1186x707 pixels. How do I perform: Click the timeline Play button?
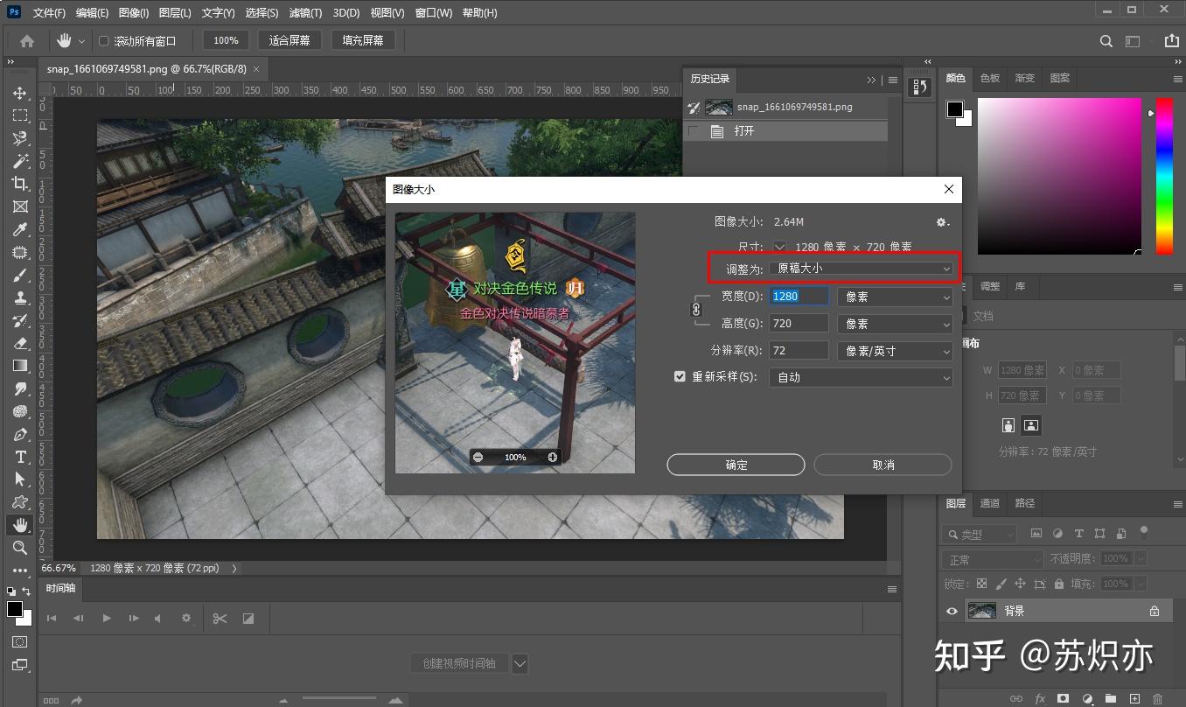pos(107,619)
